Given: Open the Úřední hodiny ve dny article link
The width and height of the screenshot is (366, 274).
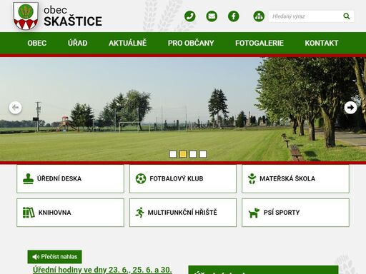Looking at the screenshot, I should click(x=102, y=270).
